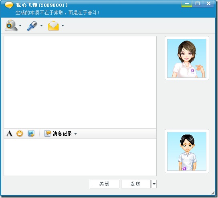This screenshot has width=218, height=198.
Task: Click the yellow chat bubble logo in the title bar
Action: tap(9, 5)
